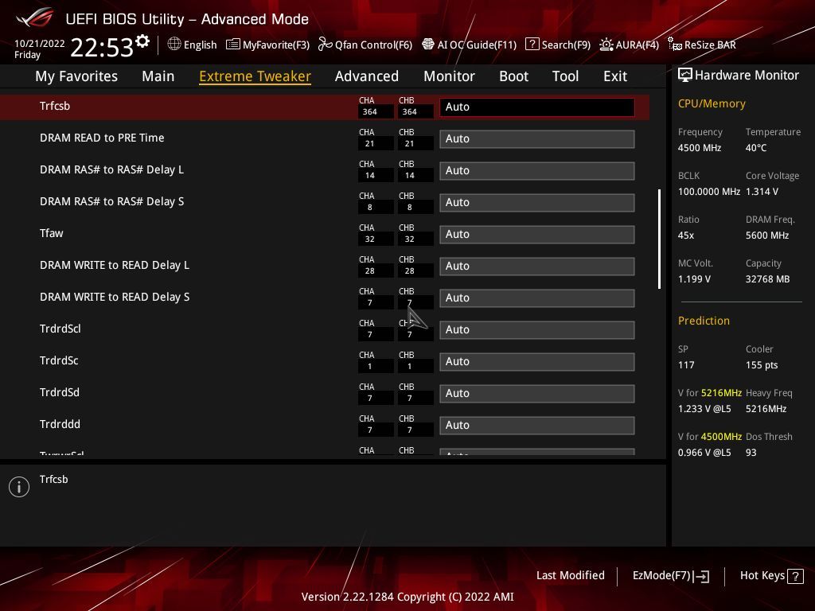Click the date 10/21/2022 Friday
815x611 pixels.
pyautogui.click(x=40, y=49)
